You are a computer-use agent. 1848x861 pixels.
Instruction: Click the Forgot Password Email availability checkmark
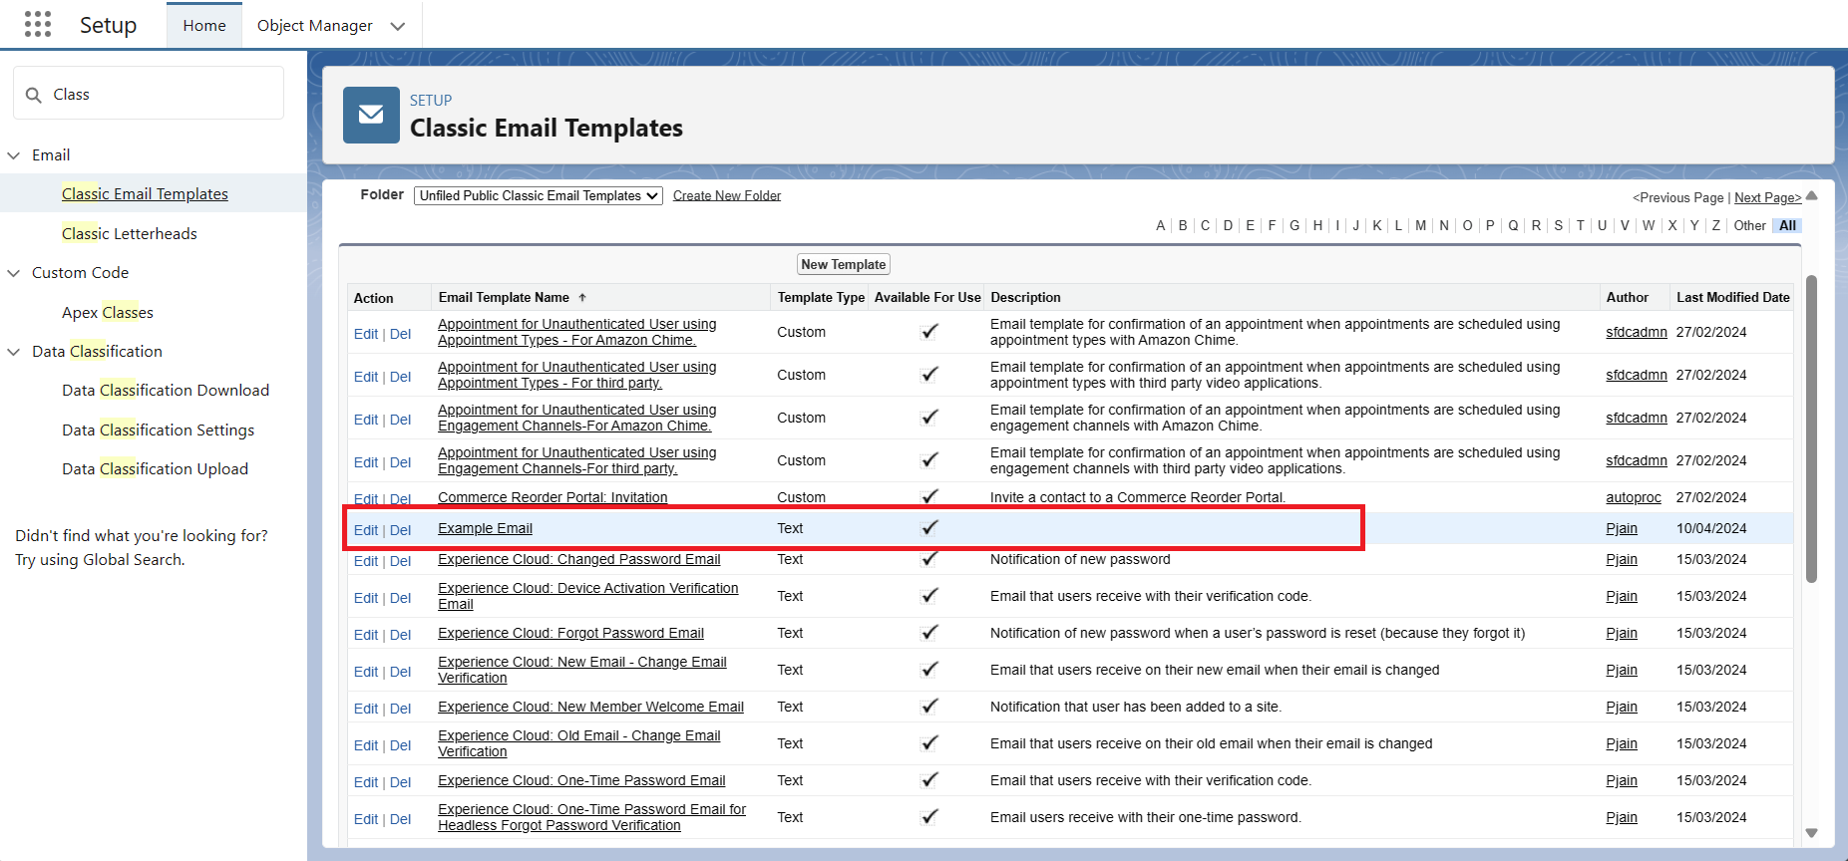[929, 633]
